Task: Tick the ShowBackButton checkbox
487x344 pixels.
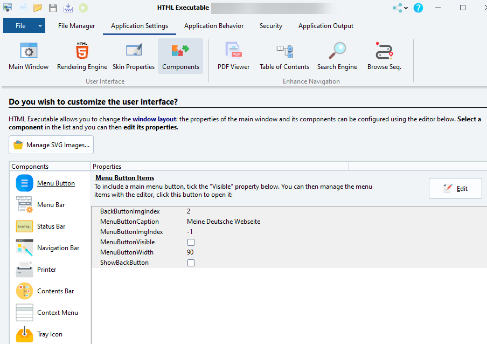Action: click(191, 263)
